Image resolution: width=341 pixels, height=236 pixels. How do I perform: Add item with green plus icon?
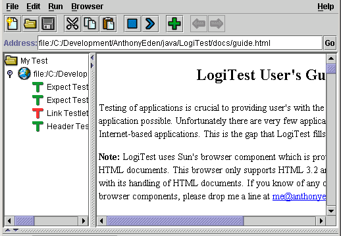pos(174,24)
